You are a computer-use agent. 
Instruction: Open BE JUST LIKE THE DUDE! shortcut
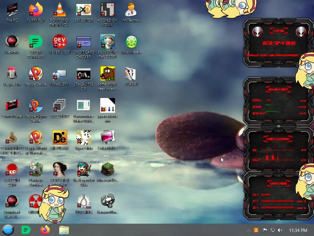pyautogui.click(x=108, y=47)
